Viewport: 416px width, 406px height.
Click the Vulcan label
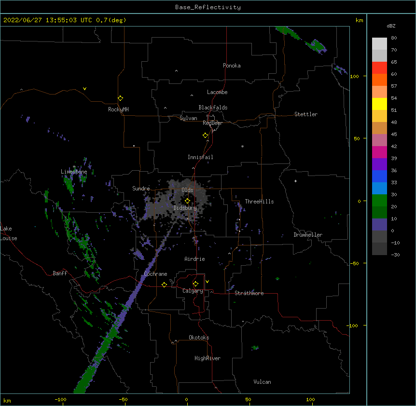point(262,382)
